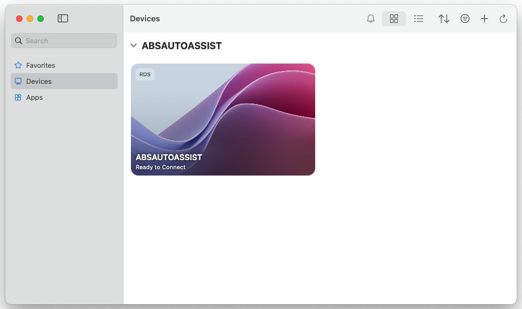
Task: Open the sort order options
Action: click(x=443, y=19)
